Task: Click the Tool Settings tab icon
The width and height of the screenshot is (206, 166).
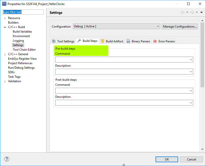Action: point(54,41)
